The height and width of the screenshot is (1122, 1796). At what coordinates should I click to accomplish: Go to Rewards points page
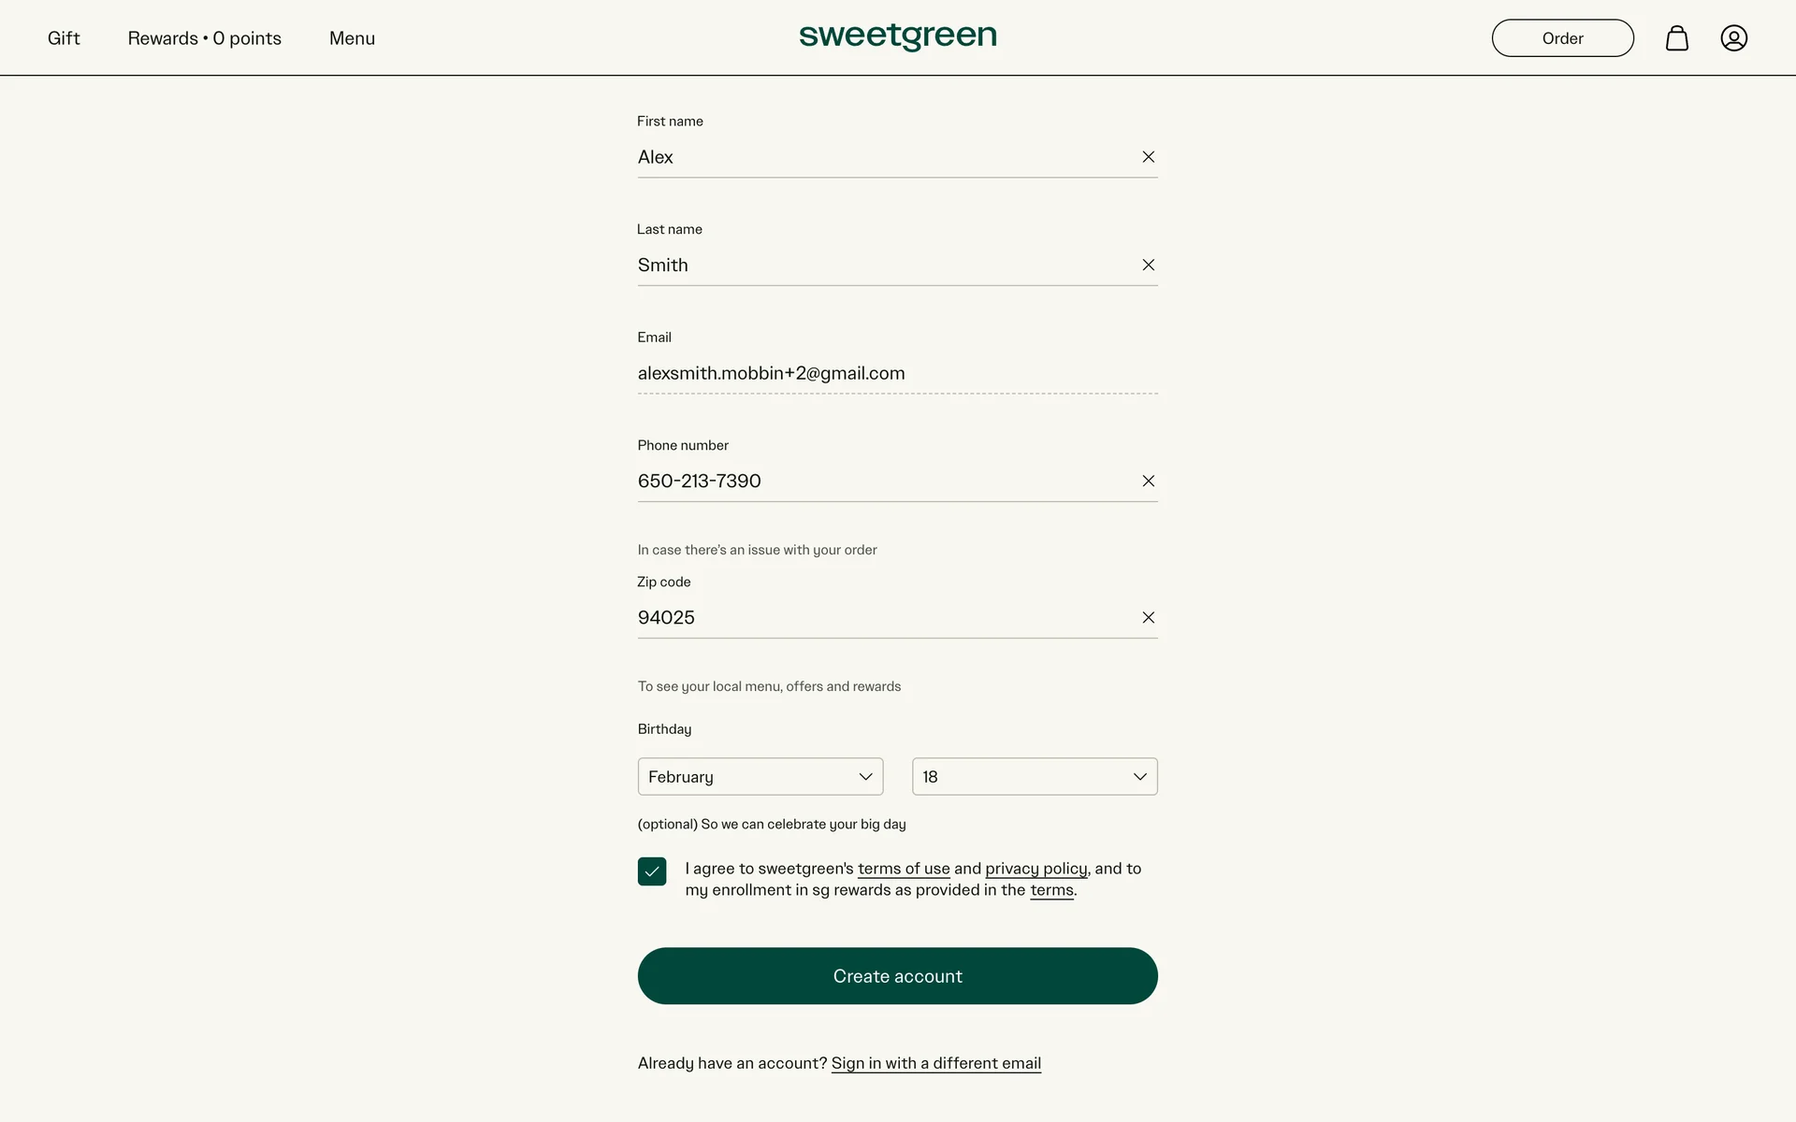tap(204, 38)
